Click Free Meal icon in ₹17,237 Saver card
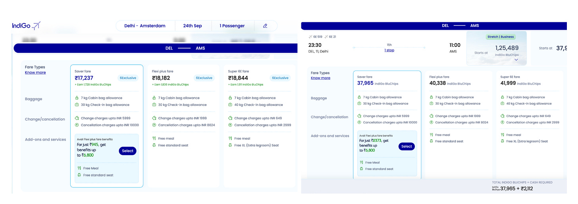578x204 pixels. 79,168
